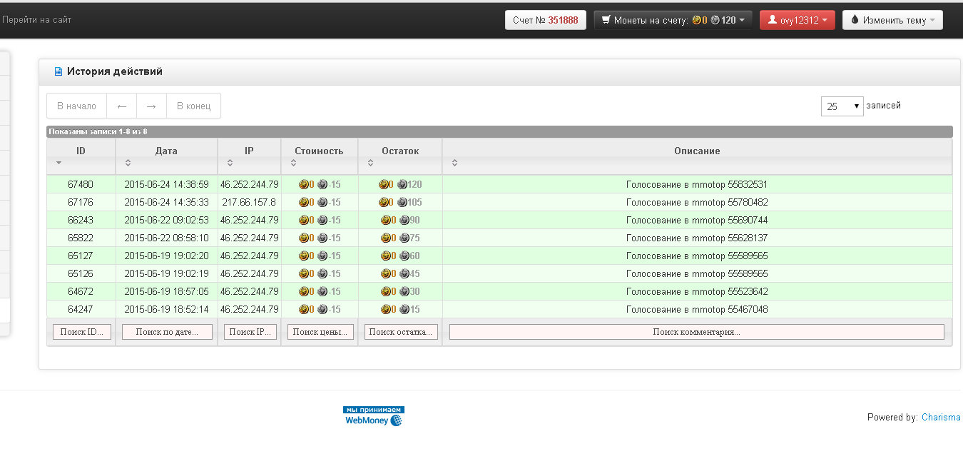963x459 pixels.
Task: Click the cart icon in Монеты на счету
Action: click(606, 20)
